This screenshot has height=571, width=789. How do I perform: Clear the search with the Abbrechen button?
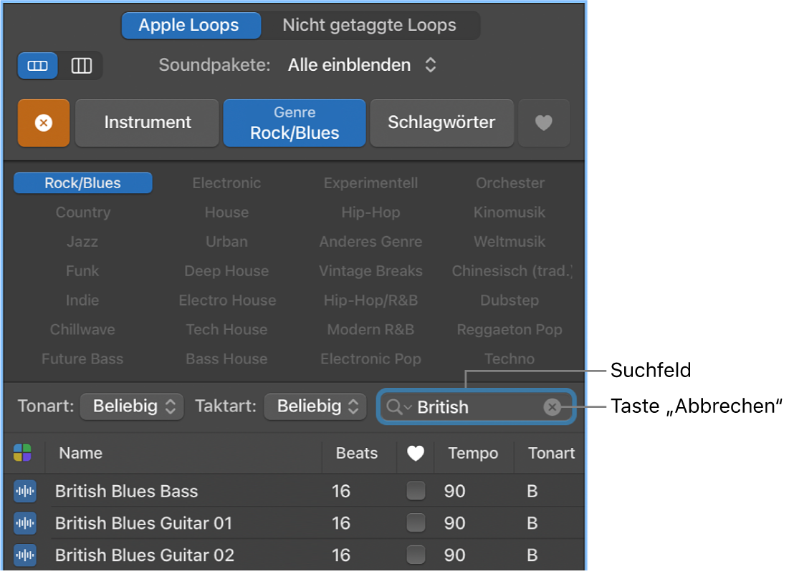pyautogui.click(x=552, y=406)
